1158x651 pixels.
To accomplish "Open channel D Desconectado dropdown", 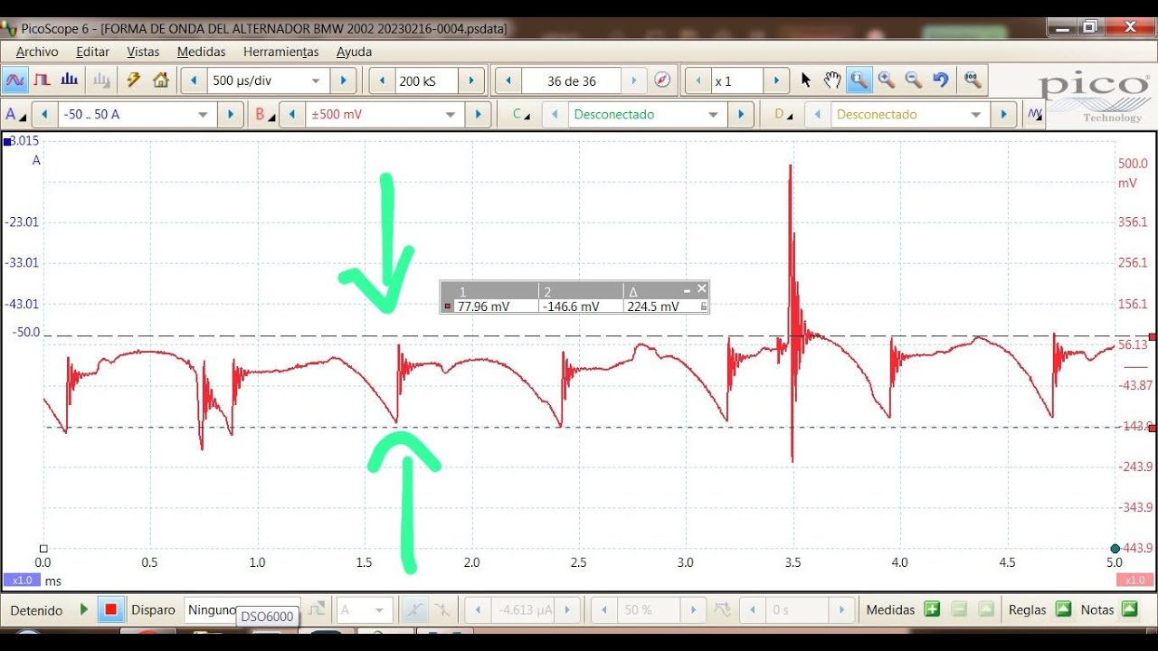I will click(975, 115).
